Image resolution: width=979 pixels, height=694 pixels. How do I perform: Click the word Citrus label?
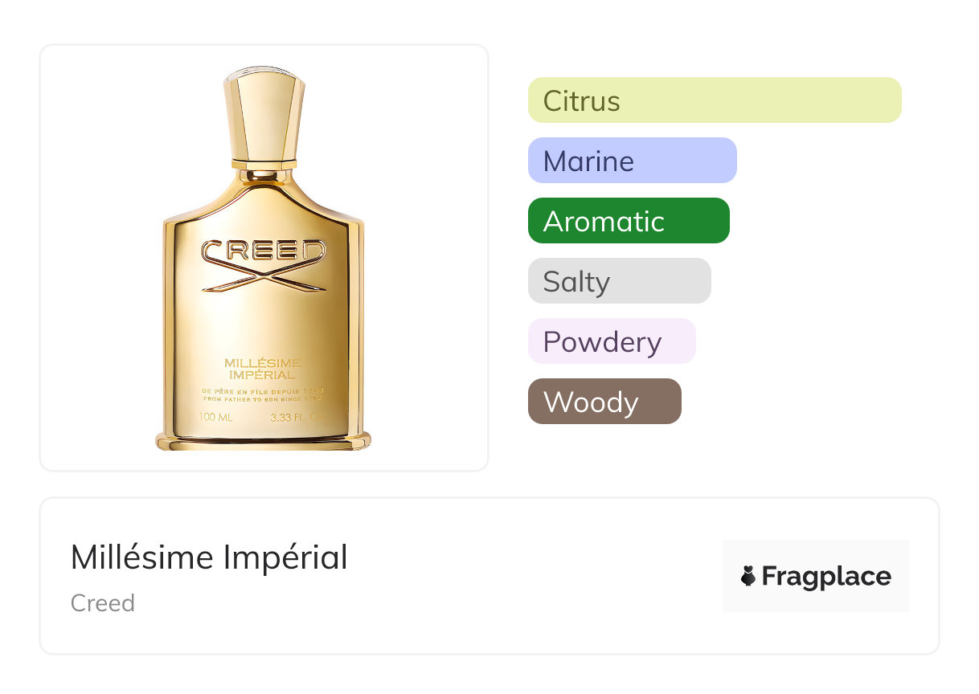(x=582, y=101)
